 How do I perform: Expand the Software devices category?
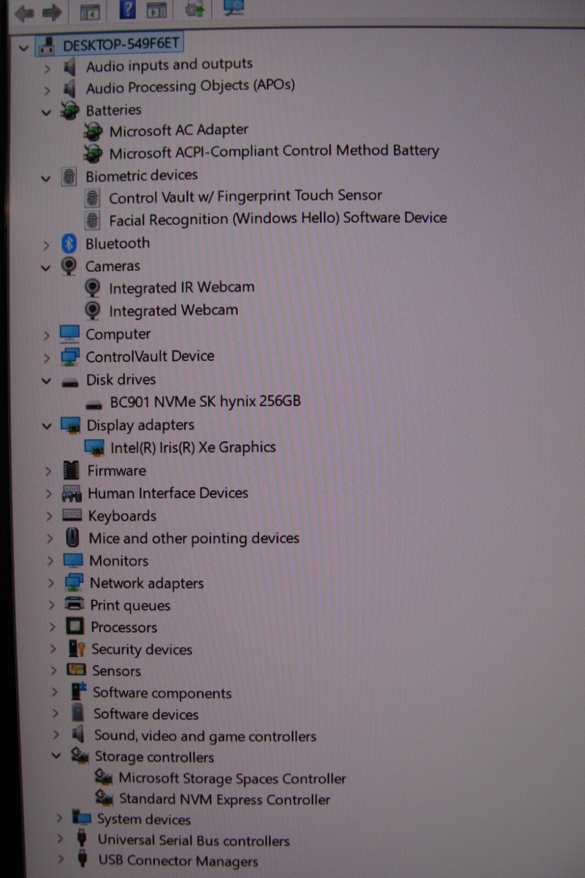(x=55, y=713)
